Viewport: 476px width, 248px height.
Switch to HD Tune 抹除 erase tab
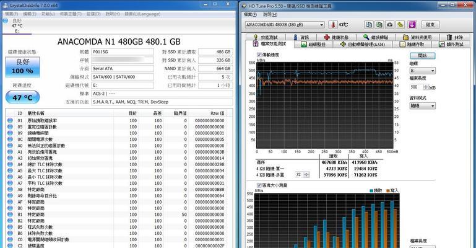pos(455,37)
